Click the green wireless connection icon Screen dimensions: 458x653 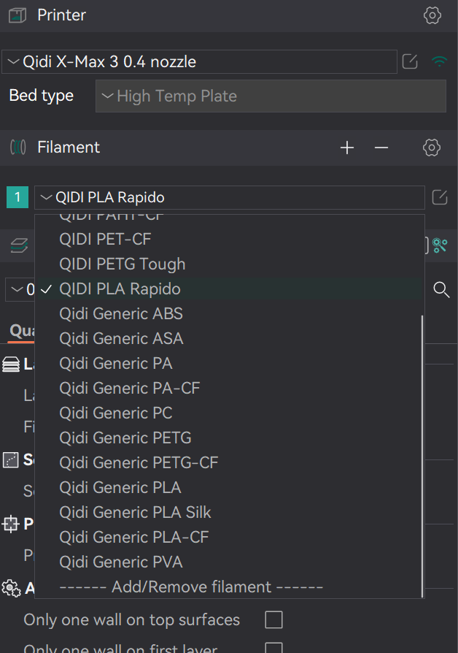tap(439, 61)
